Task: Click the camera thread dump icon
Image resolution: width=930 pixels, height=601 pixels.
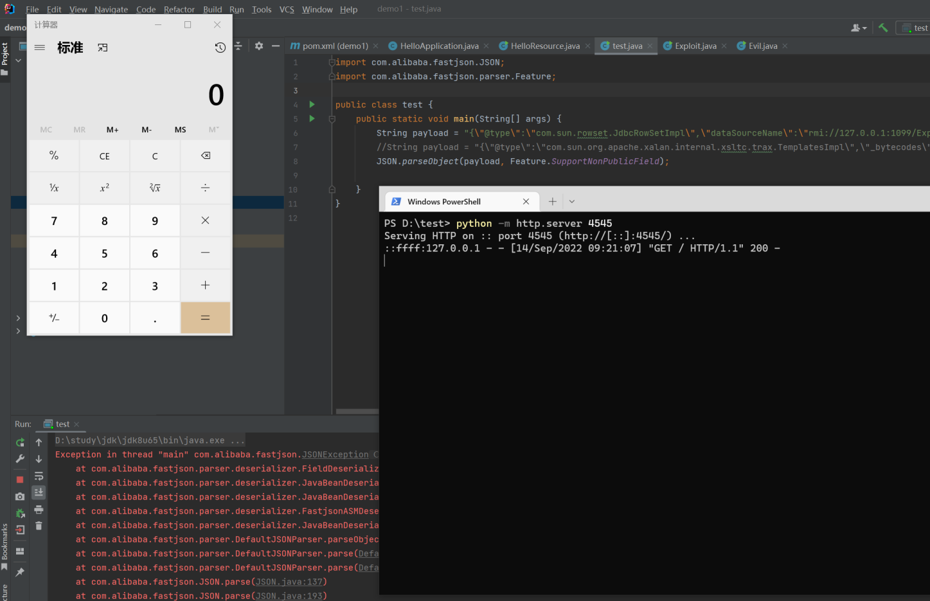Action: click(x=20, y=496)
